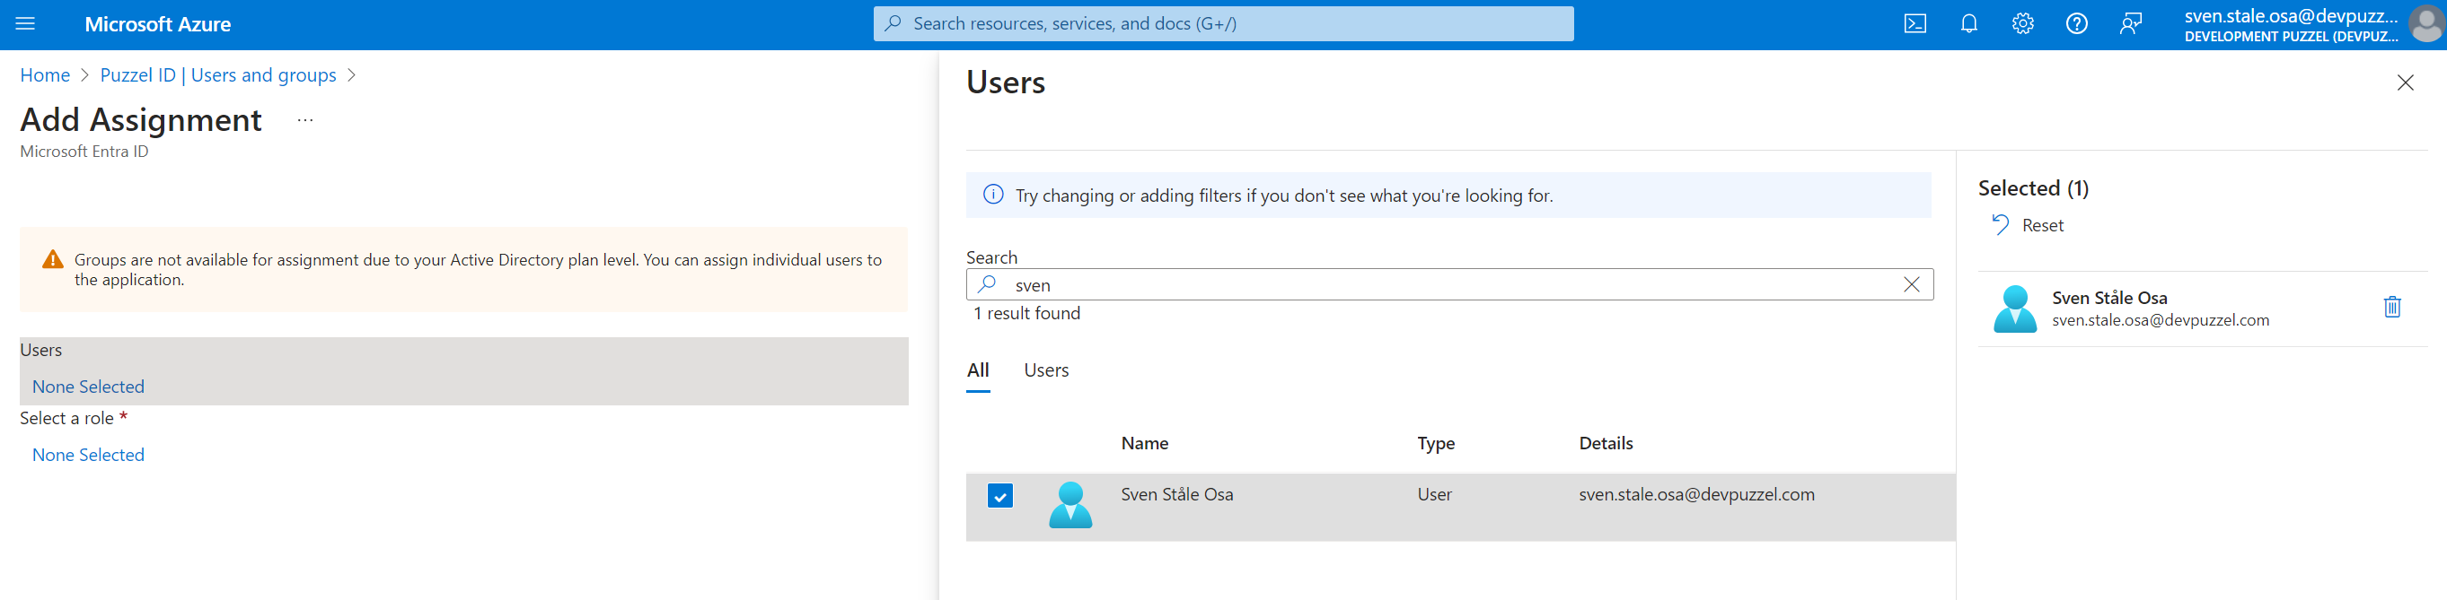This screenshot has width=2447, height=600.
Task: Open Puzzel ID Users and groups breadcrumb
Action: click(x=217, y=75)
